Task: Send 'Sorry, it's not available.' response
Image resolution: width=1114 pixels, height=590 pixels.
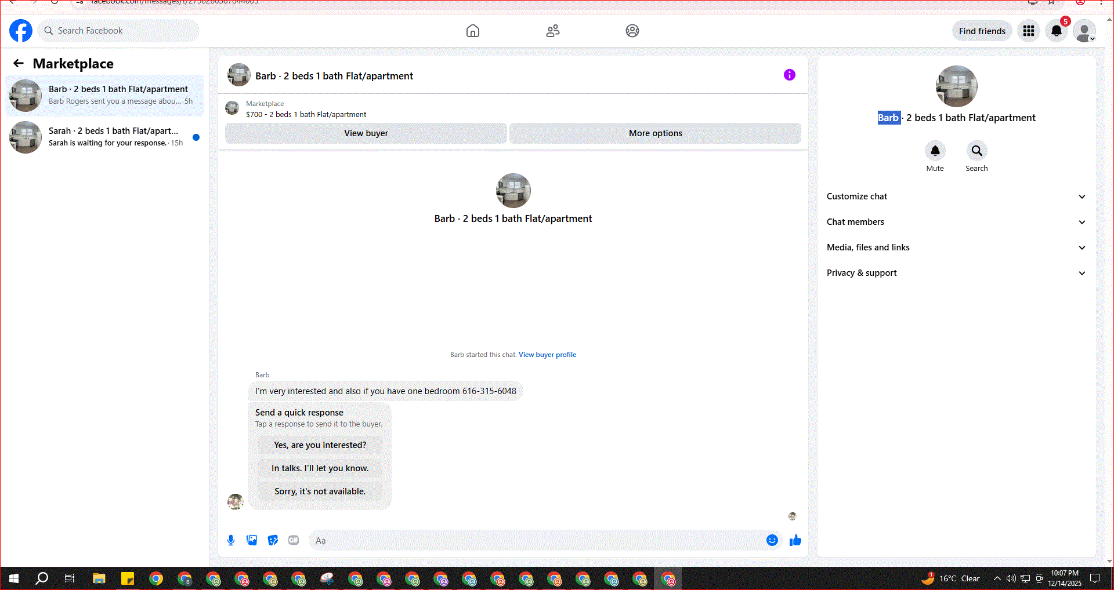Action: pyautogui.click(x=320, y=491)
